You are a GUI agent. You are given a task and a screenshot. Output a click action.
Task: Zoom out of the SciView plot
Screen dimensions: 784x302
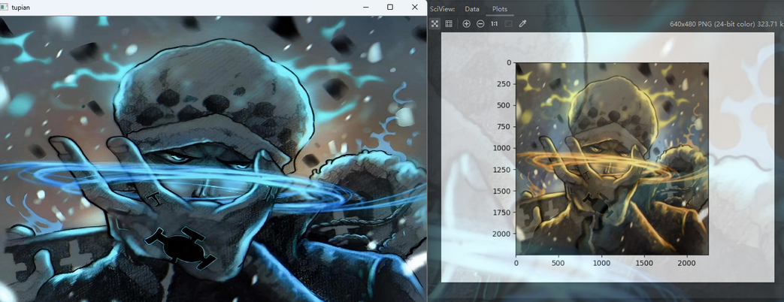[x=480, y=23]
